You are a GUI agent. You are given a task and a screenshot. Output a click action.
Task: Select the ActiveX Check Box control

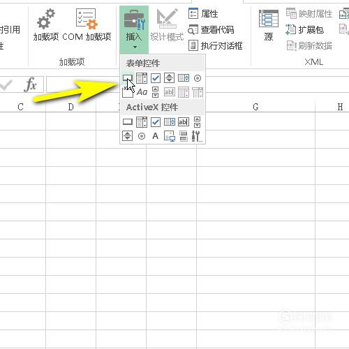(156, 122)
